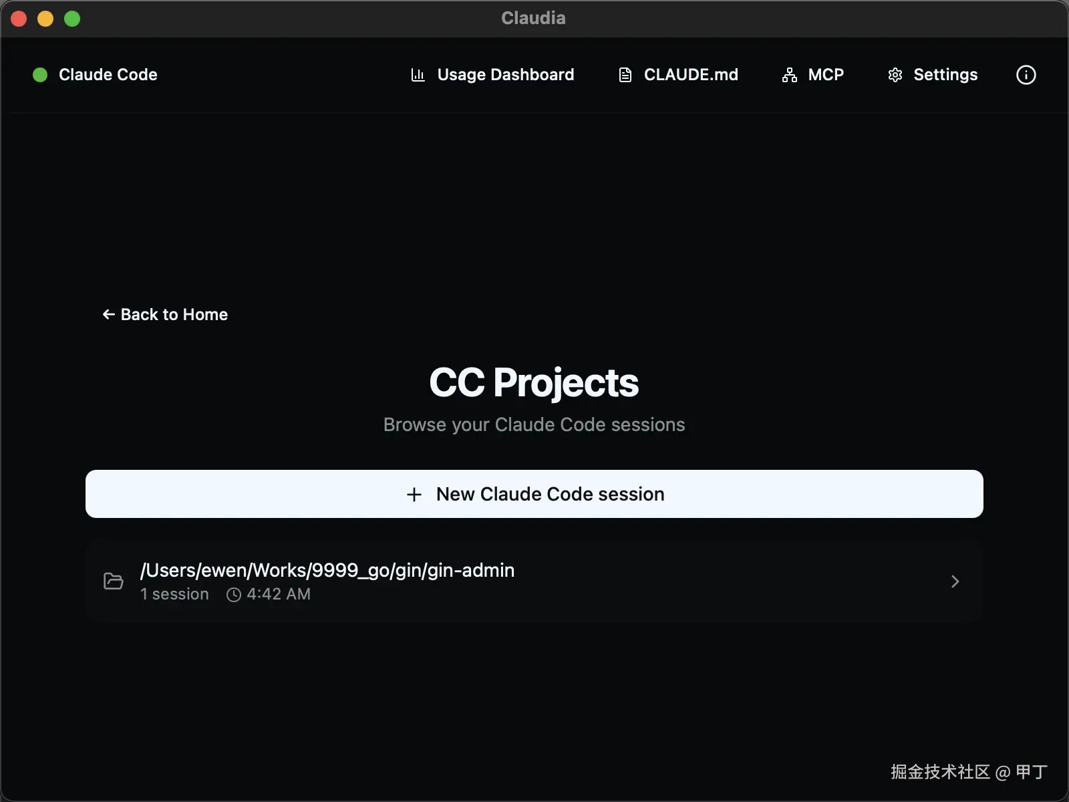This screenshot has width=1069, height=802.
Task: Click the Claude Code label
Action: (108, 75)
